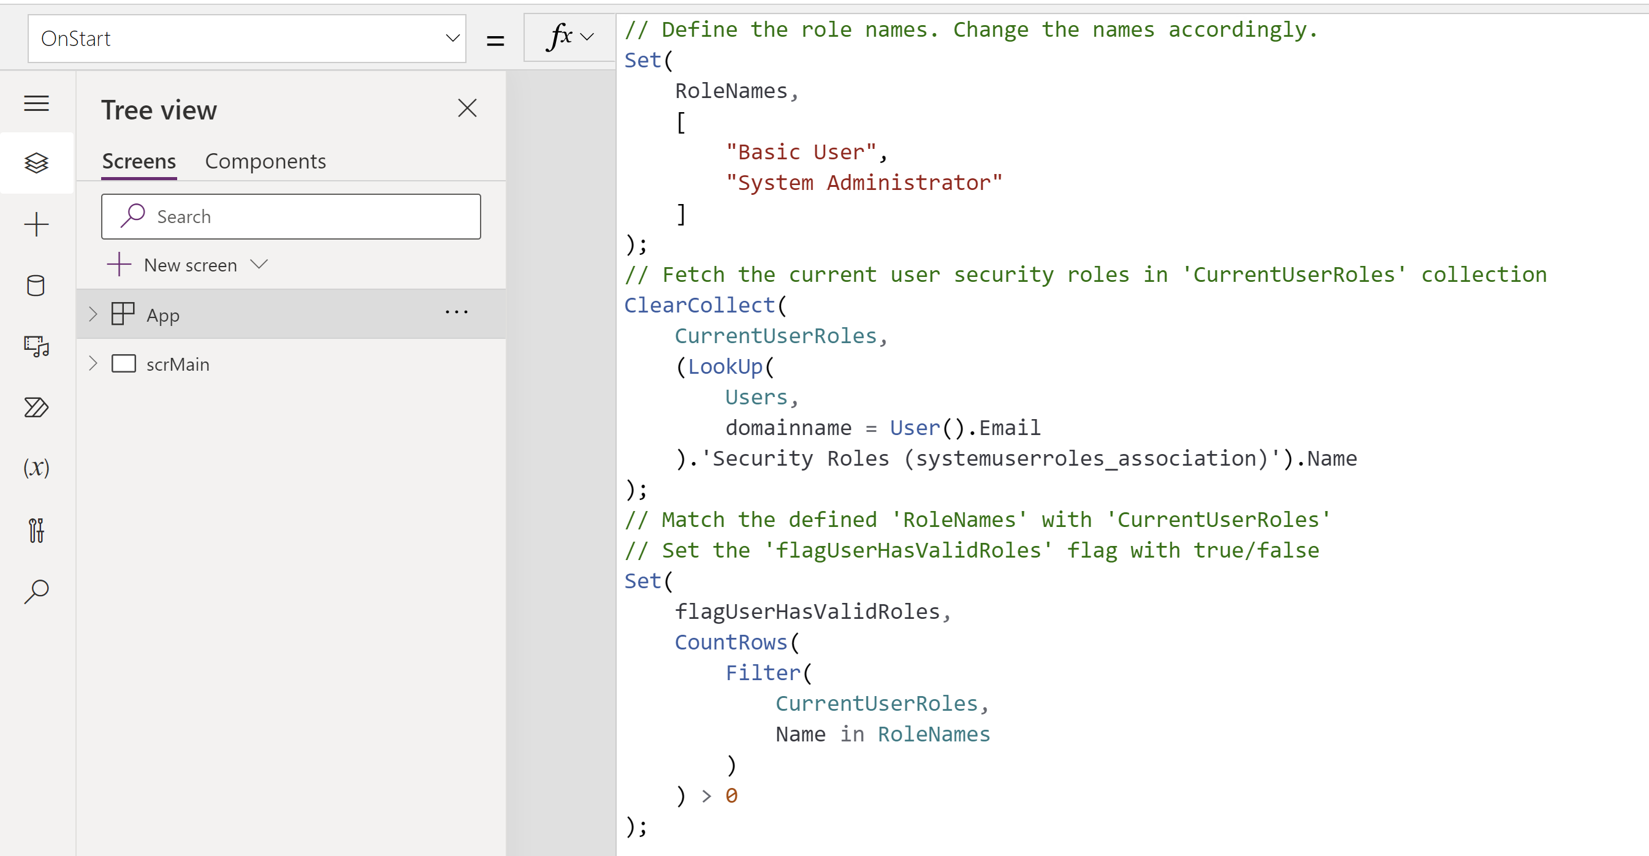
Task: Click the sidebar Search magnifier icon
Action: click(x=37, y=591)
